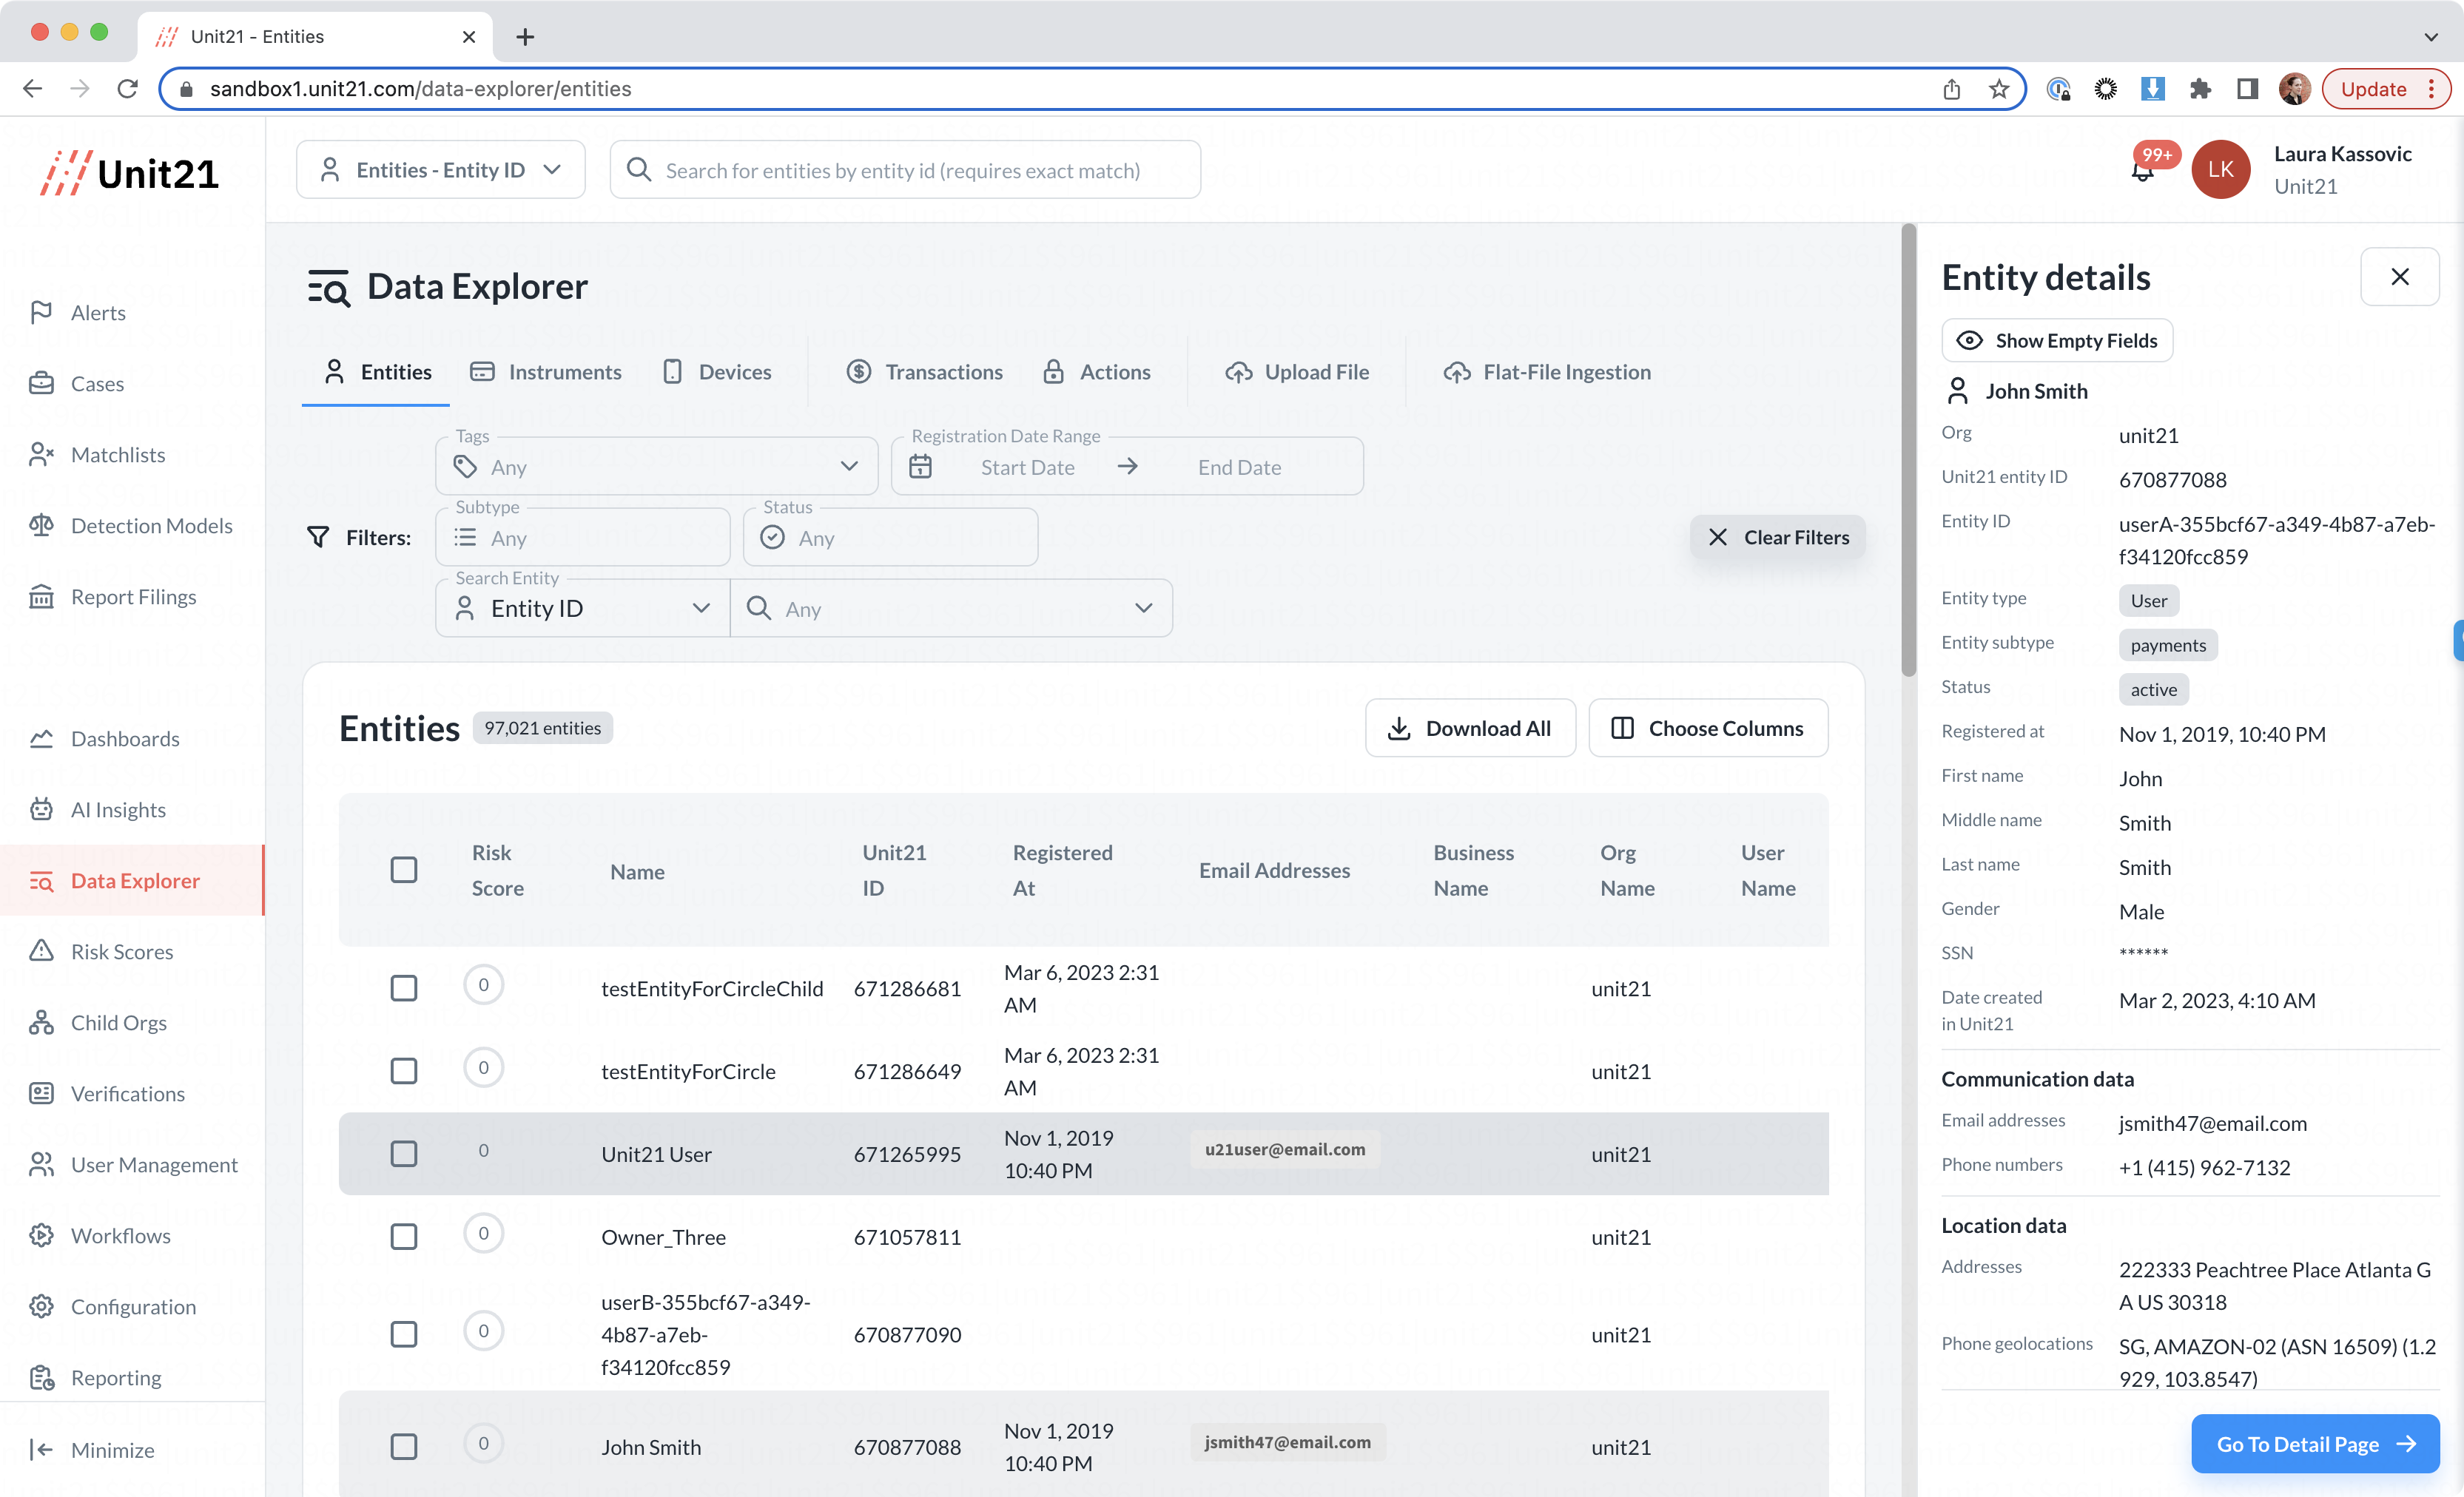
Task: Click the Download All button
Action: [x=1470, y=729]
